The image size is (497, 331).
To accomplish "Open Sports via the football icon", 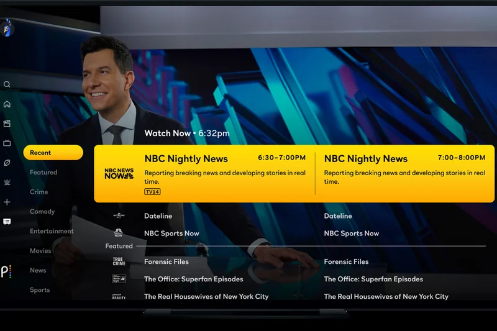I will click(7, 163).
